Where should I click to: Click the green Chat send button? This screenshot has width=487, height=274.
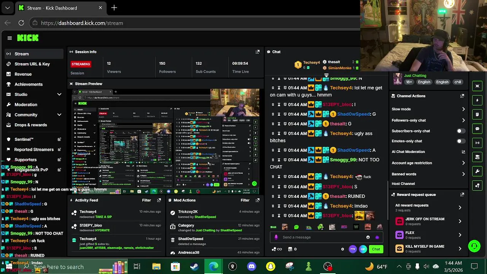tap(376, 249)
